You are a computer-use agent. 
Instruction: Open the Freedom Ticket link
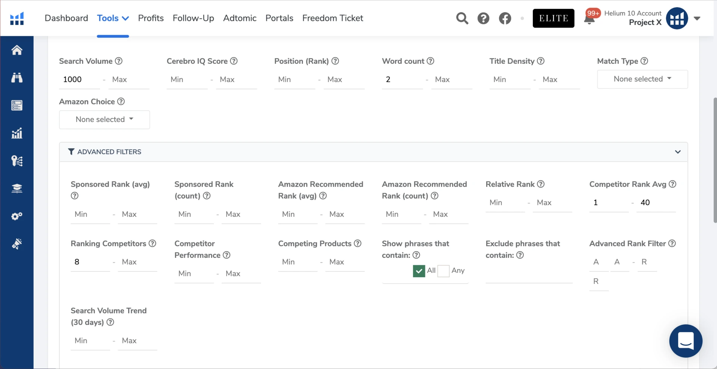[332, 18]
